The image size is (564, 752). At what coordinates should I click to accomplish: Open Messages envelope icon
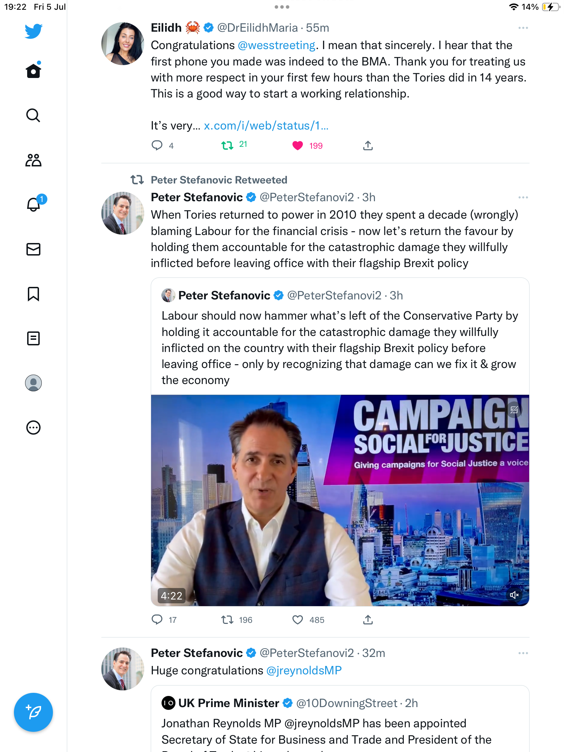(33, 249)
